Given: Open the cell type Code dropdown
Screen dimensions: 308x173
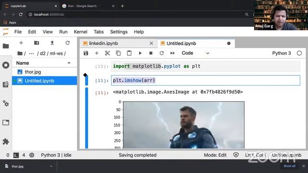Looking at the screenshot, I should point(195,53).
